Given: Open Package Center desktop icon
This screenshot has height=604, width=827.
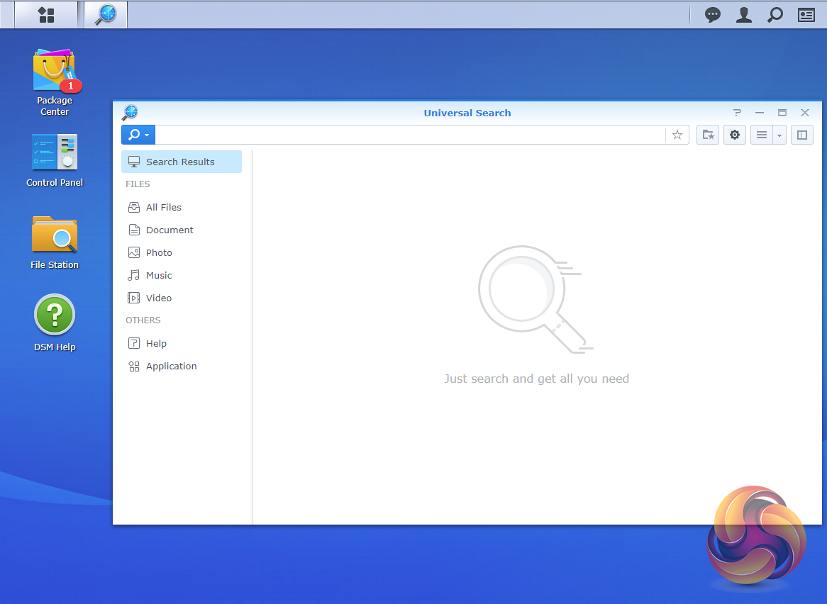Looking at the screenshot, I should [x=55, y=82].
